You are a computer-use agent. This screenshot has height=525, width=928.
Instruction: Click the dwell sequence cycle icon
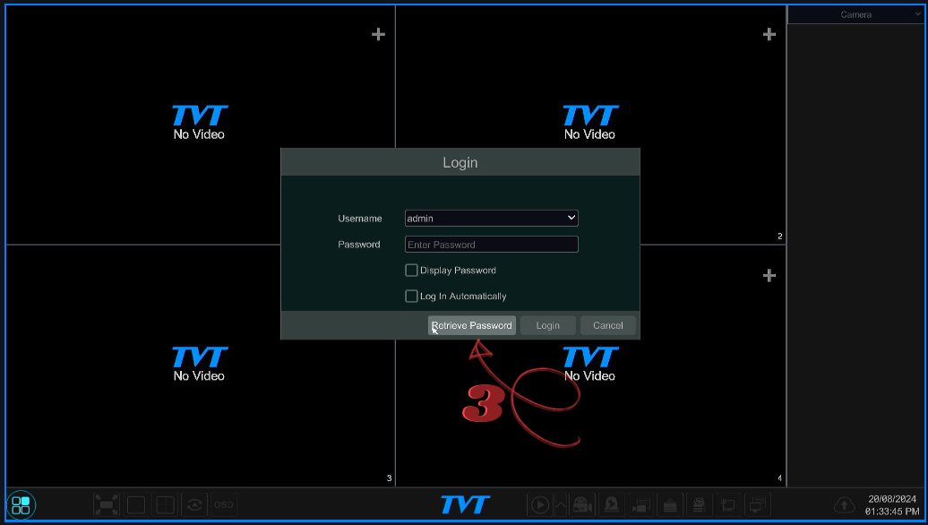(x=194, y=505)
